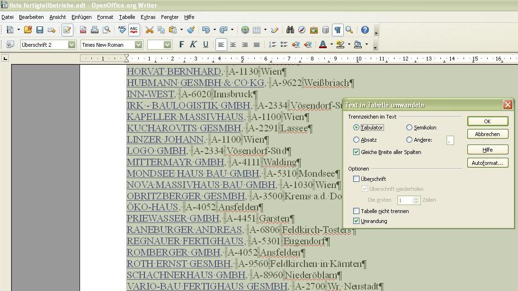Expand the Überschrift 2 style dropdown
This screenshot has width=518, height=291.
(71, 44)
